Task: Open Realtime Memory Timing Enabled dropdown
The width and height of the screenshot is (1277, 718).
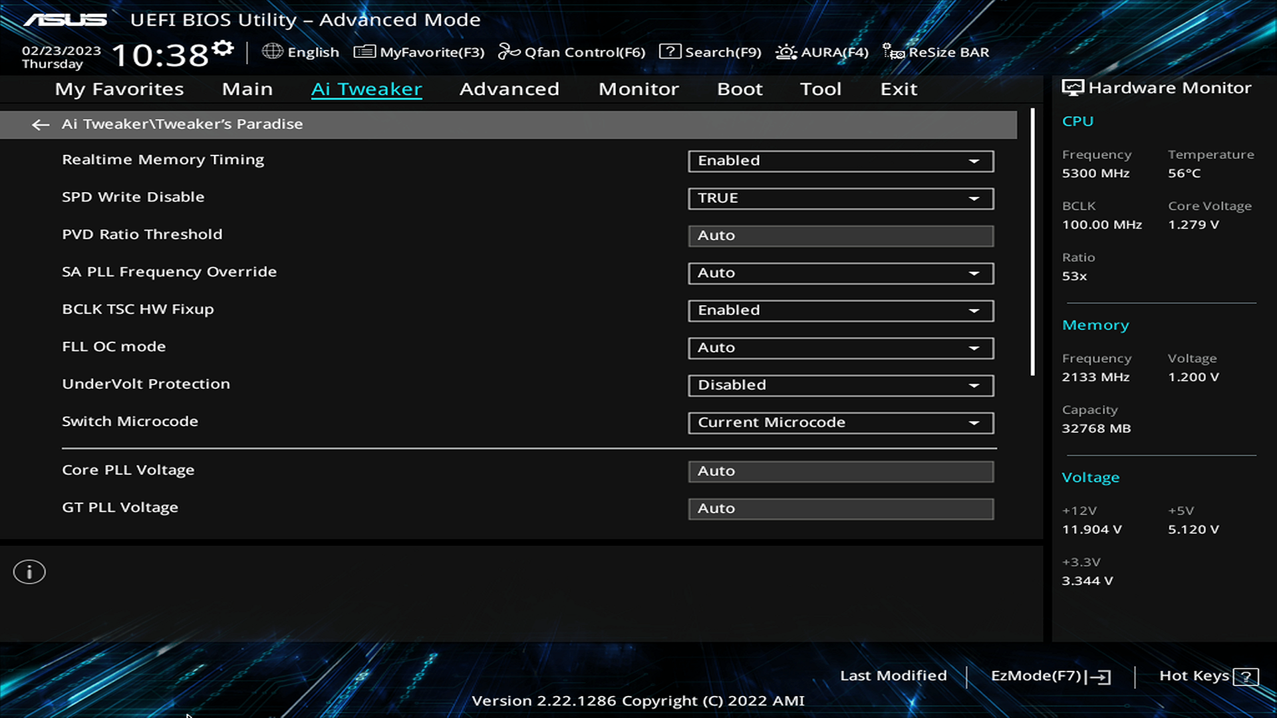Action: (x=841, y=161)
